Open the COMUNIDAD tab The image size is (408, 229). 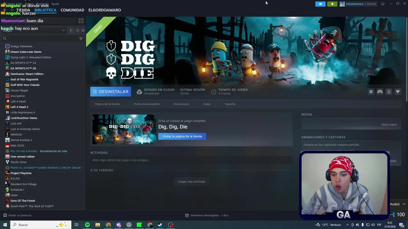72,10
